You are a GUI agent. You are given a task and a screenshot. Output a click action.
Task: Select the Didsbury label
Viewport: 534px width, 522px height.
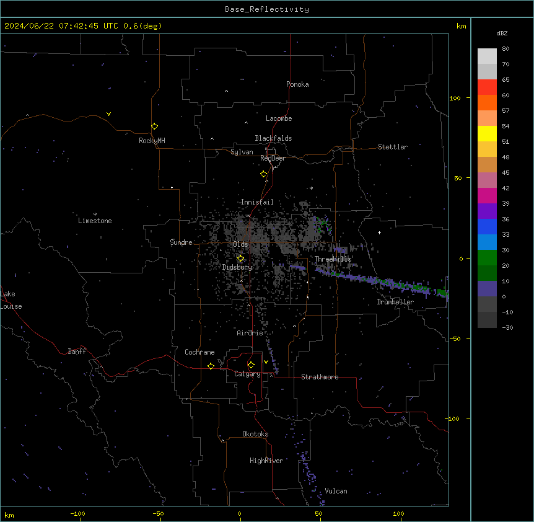click(x=237, y=267)
